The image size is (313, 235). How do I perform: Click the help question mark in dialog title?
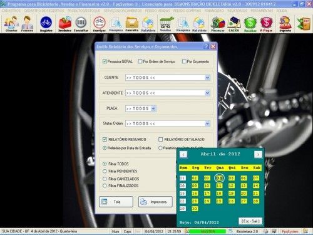206,46
